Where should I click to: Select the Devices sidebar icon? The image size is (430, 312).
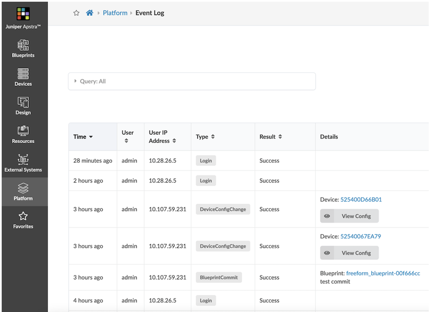coord(23,77)
